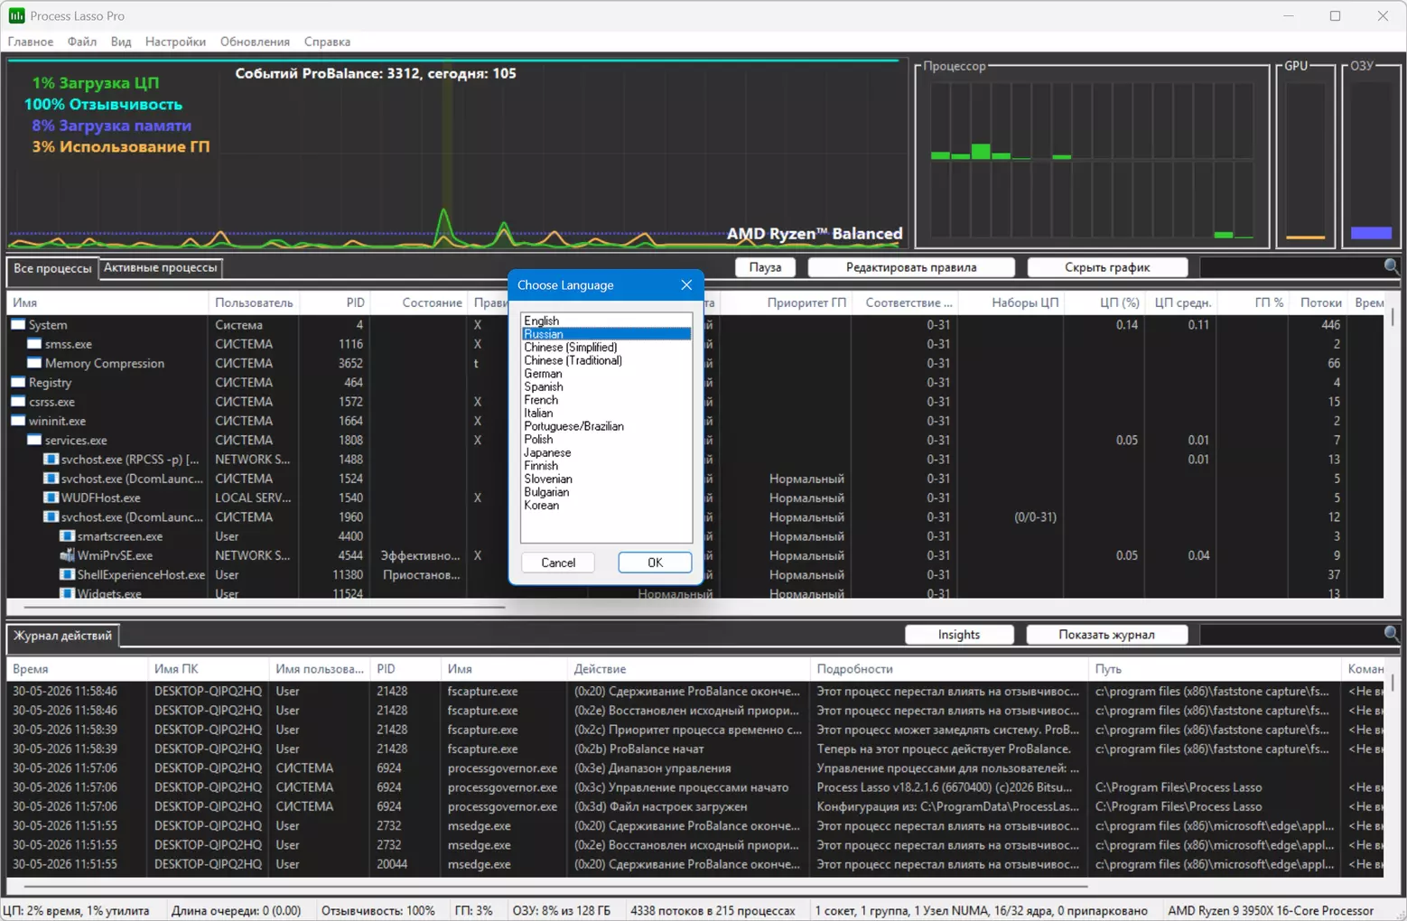The width and height of the screenshot is (1407, 921).
Task: Click the Скрыть график button
Action: 1107,267
